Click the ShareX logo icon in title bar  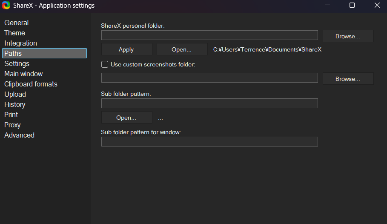click(x=6, y=5)
